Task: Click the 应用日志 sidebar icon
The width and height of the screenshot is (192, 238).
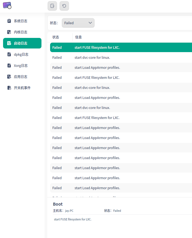Action: point(9,77)
